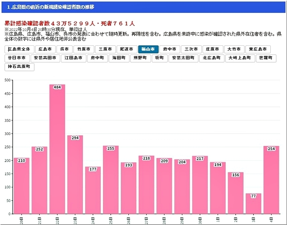Click the tallest bar labeled 484
Image resolution: width=287 pixels, height=225 pixels.
[x=57, y=149]
